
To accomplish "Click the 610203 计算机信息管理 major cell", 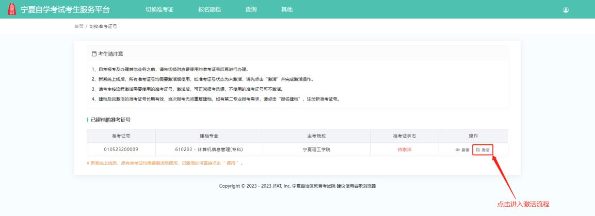I will (x=209, y=149).
